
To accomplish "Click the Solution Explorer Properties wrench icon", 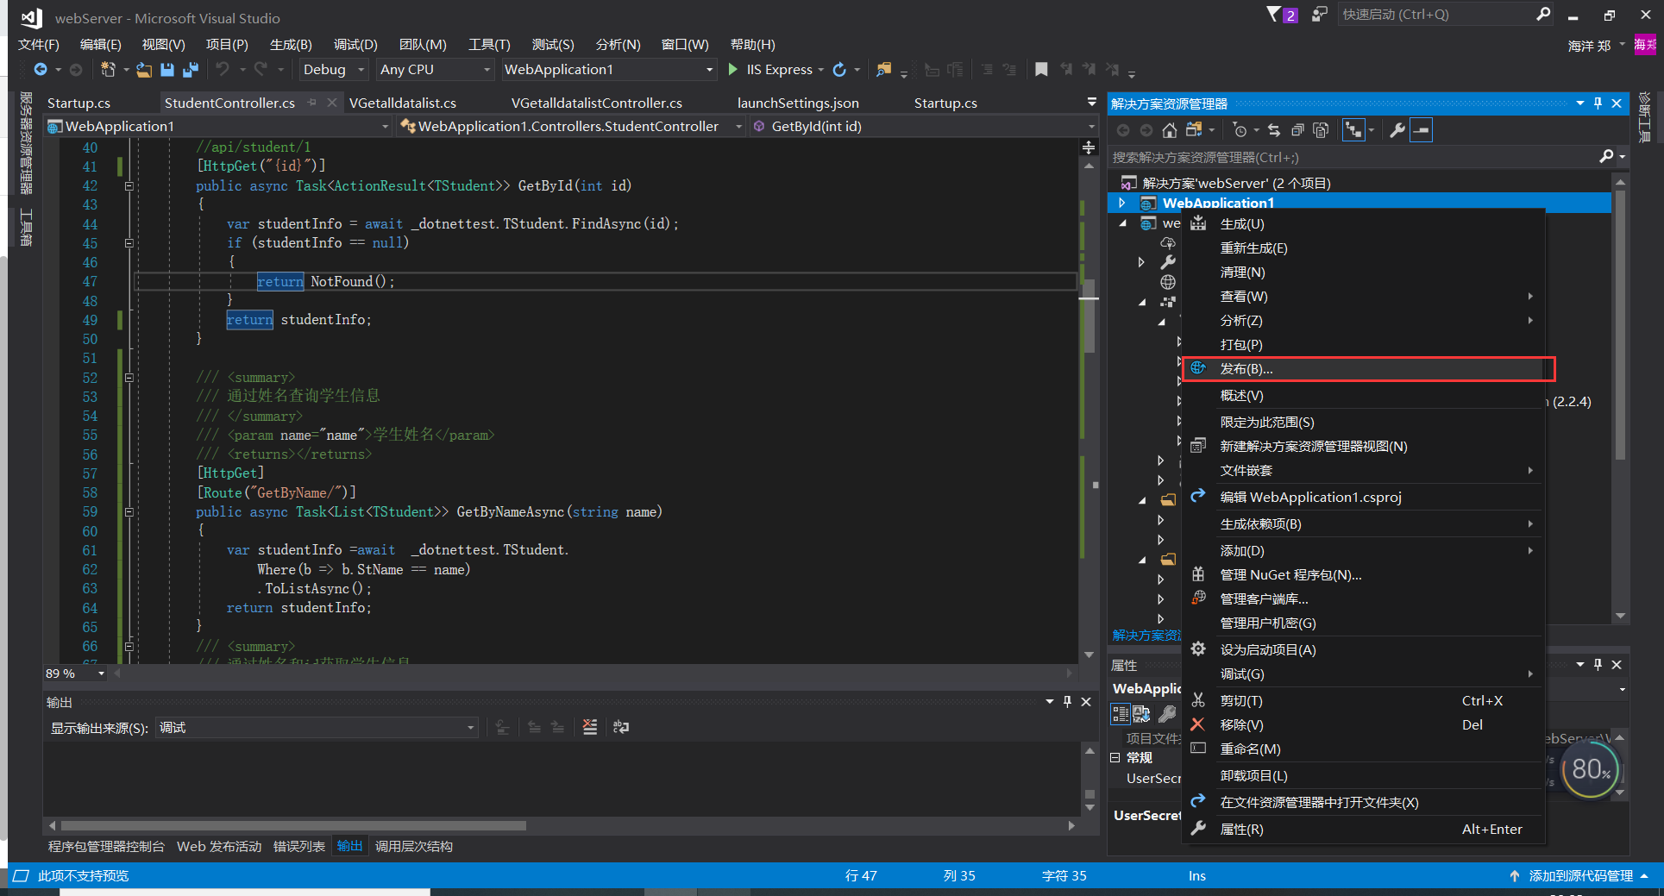I will coord(1397,130).
